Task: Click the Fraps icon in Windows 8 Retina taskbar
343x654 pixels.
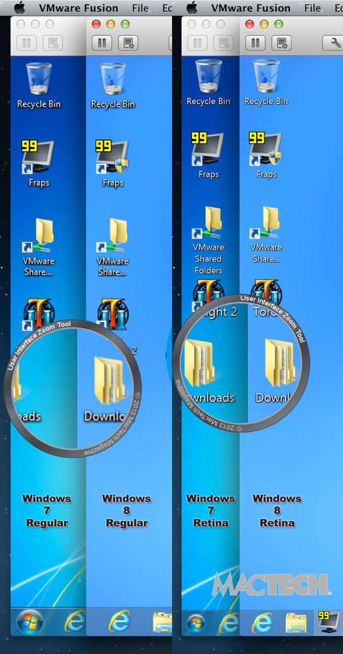Action: 328,621
